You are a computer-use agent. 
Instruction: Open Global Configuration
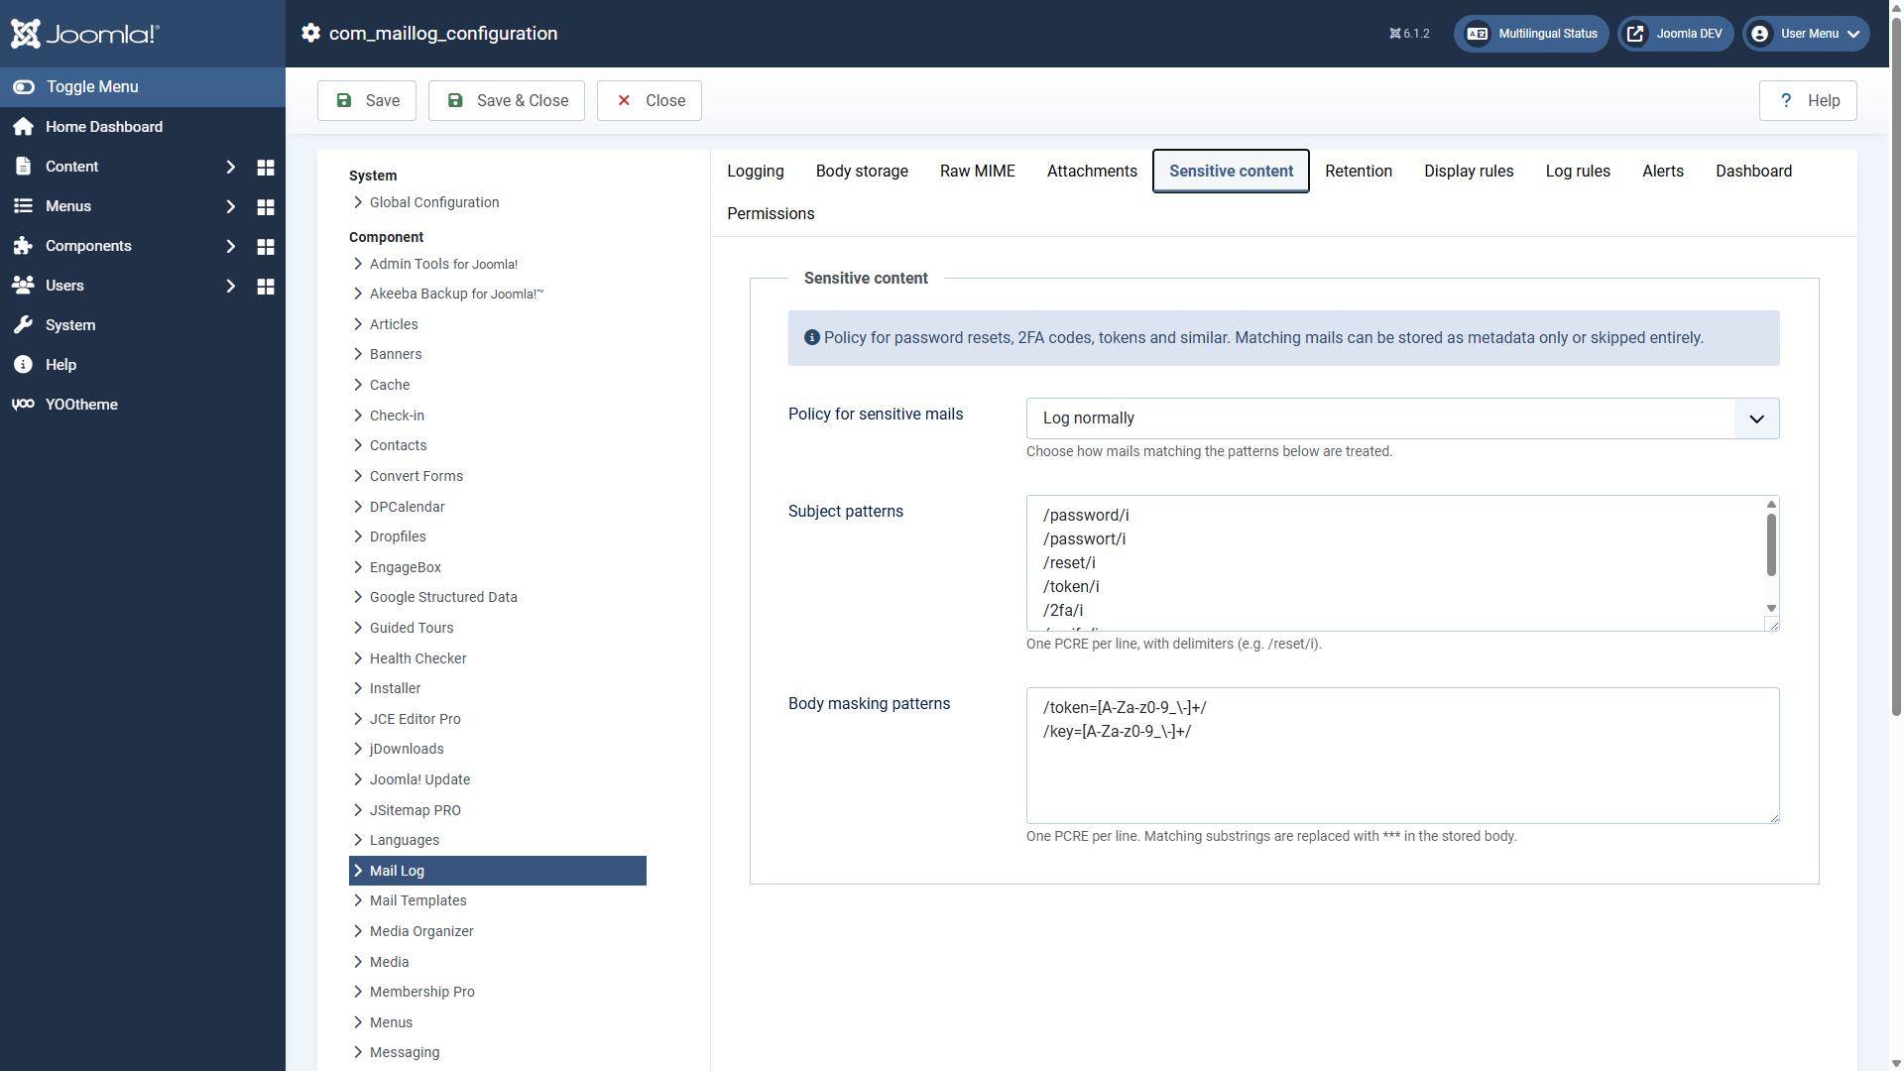coord(434,202)
